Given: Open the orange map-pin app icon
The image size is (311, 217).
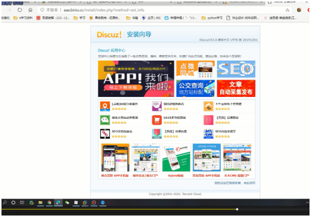Looking at the screenshot, I should [105, 106].
